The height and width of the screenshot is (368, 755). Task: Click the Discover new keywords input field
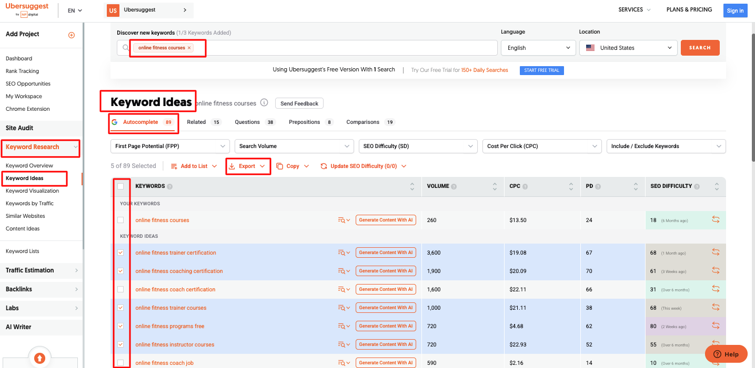307,48
